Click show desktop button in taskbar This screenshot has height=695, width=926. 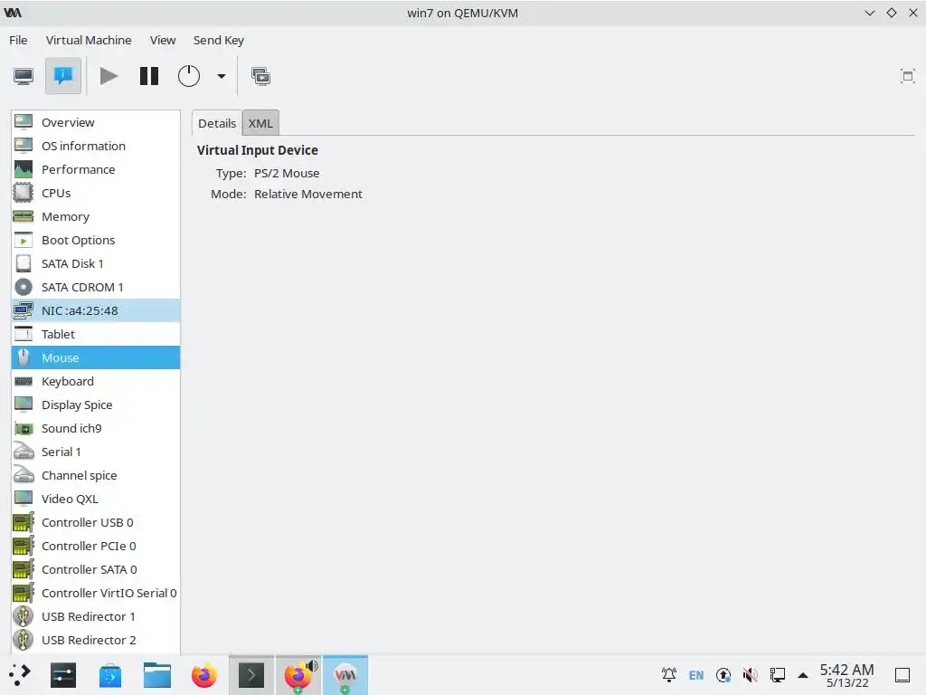coord(902,675)
